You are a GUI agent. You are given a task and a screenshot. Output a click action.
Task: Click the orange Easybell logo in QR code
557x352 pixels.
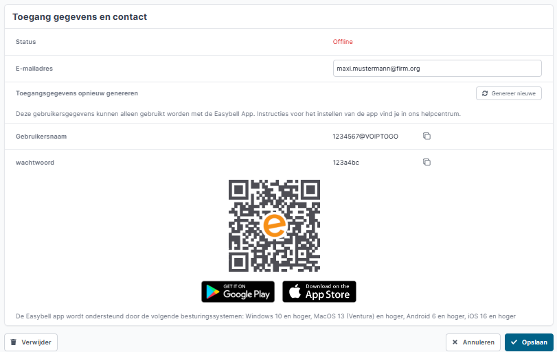point(274,225)
